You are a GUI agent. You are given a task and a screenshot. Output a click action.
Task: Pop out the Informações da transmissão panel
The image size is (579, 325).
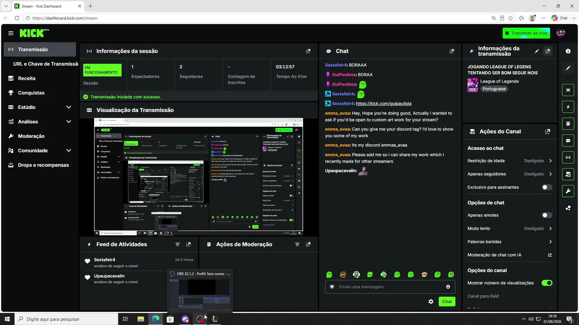548,51
